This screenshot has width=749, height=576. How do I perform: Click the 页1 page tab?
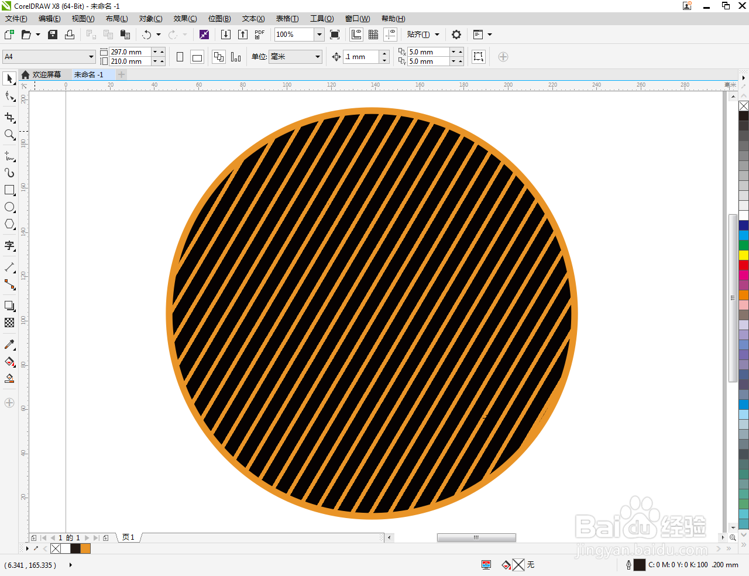pos(129,537)
